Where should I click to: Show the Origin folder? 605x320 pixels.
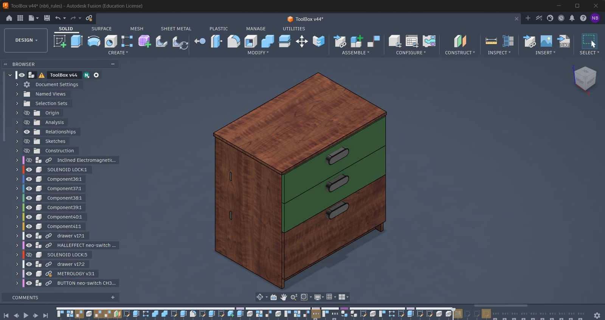point(27,113)
